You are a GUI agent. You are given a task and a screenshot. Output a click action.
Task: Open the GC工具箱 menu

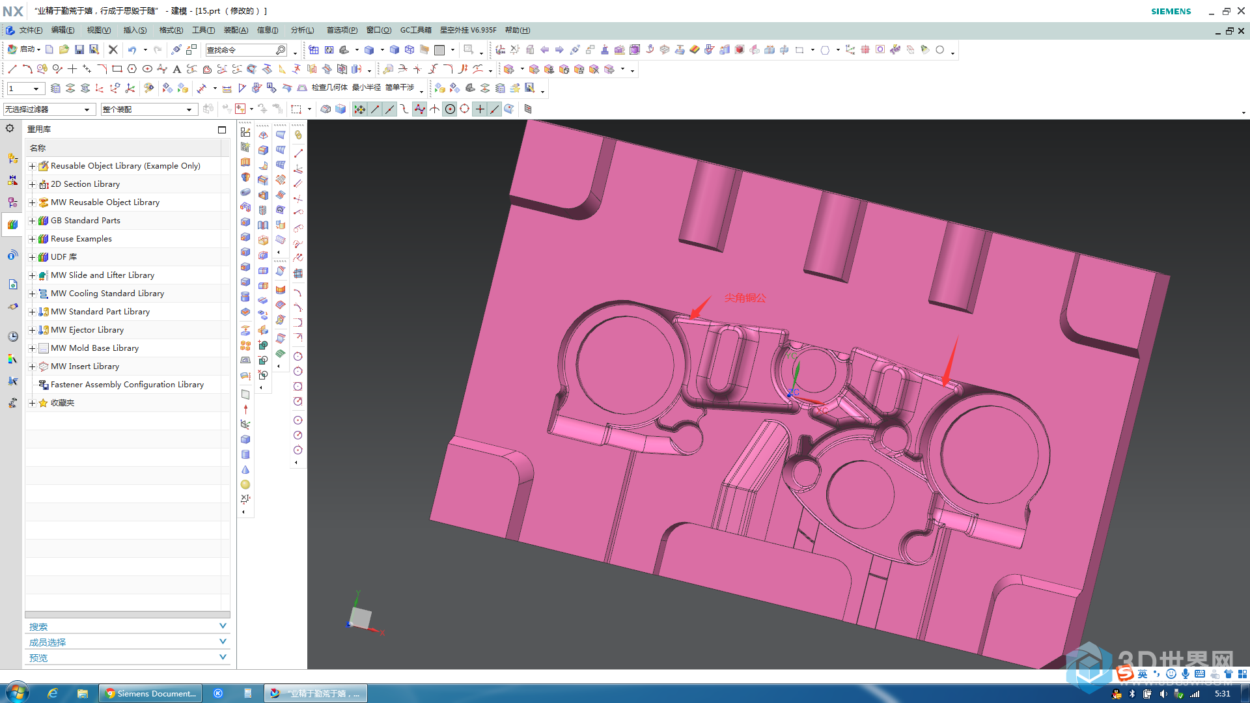pos(415,30)
